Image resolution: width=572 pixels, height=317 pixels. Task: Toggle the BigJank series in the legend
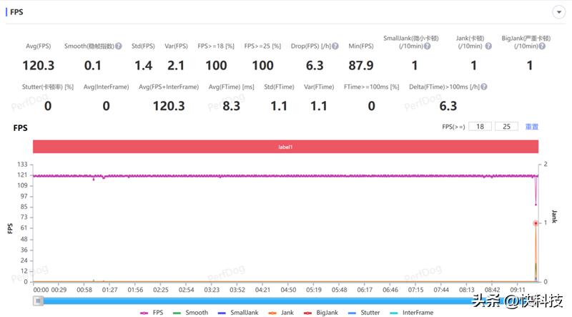coord(320,313)
